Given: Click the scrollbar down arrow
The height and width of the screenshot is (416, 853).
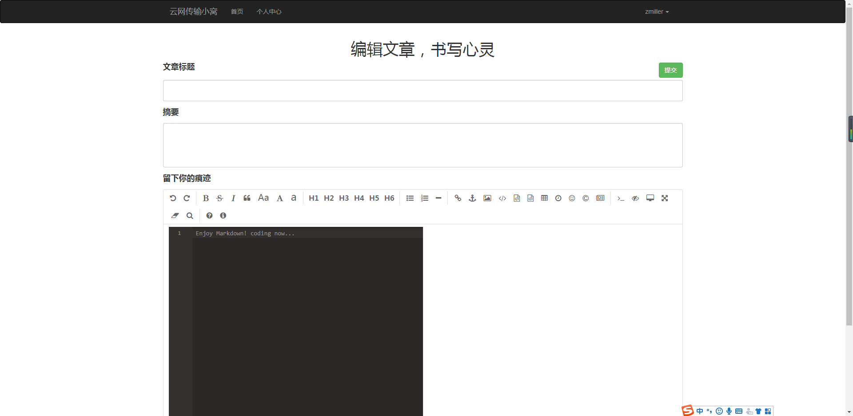Looking at the screenshot, I should tap(849, 412).
